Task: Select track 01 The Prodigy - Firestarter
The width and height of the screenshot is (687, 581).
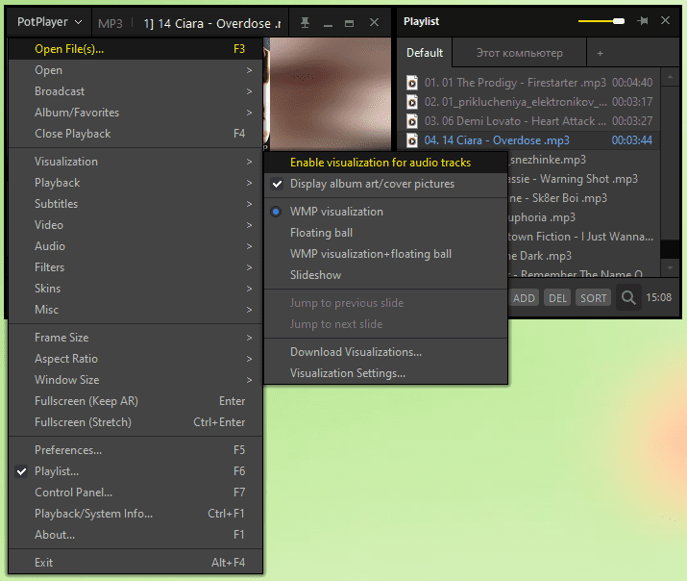Action: coord(528,83)
